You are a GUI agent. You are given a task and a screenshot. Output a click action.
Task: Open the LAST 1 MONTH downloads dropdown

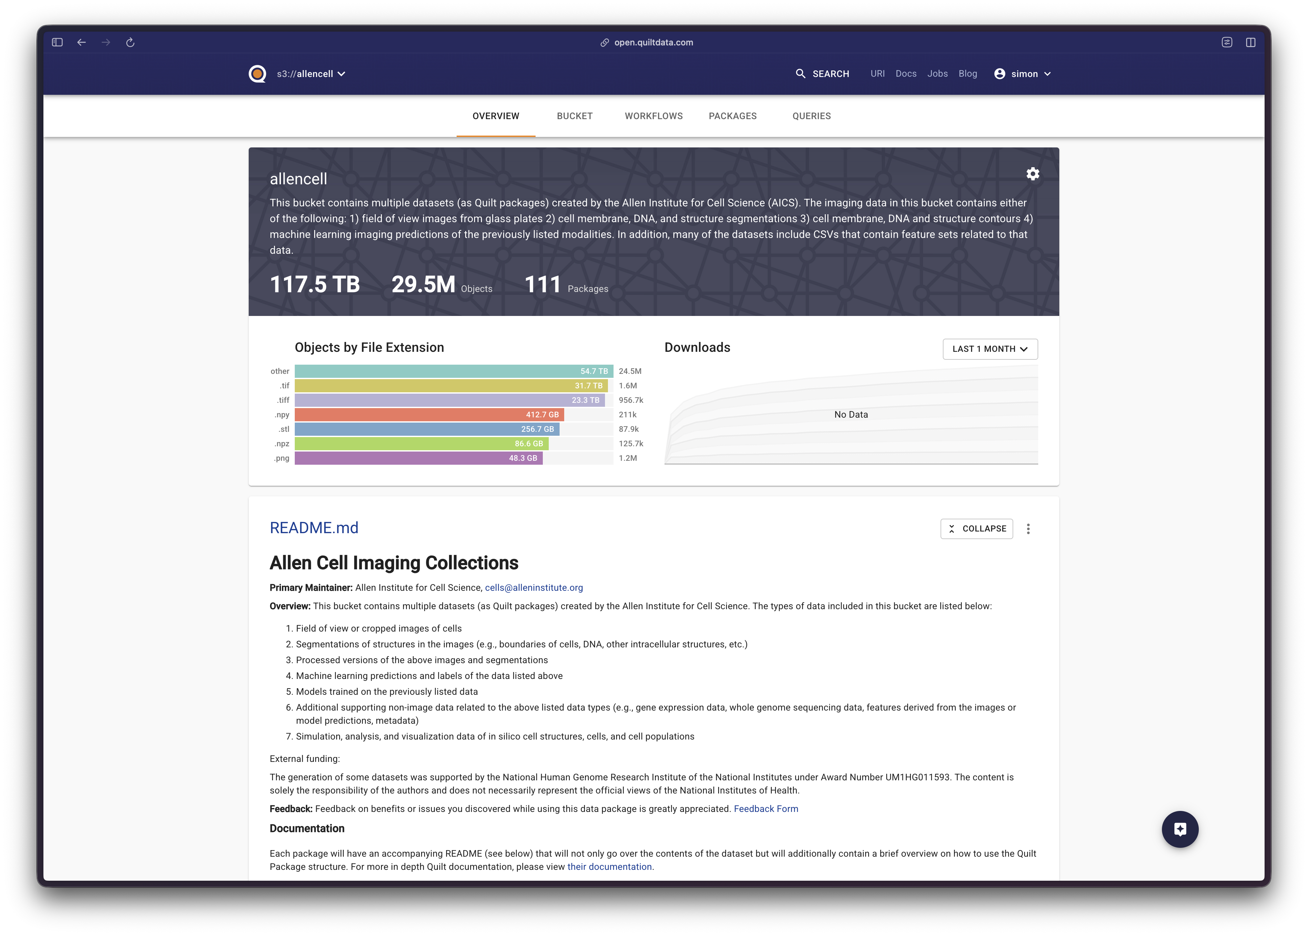click(990, 349)
